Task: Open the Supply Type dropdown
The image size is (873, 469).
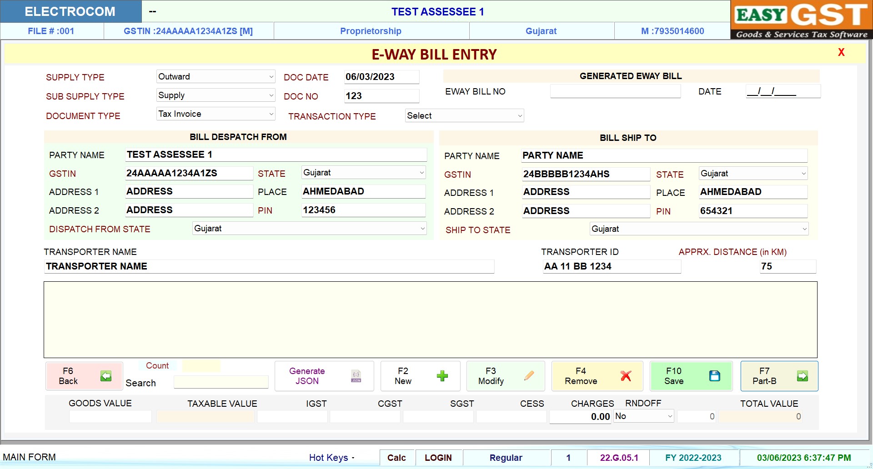Action: point(271,77)
